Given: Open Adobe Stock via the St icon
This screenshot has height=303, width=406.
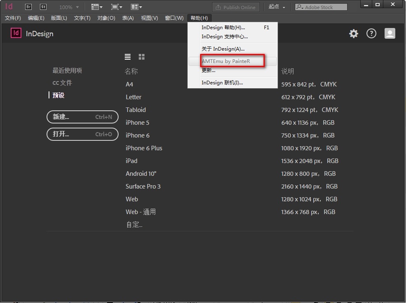Looking at the screenshot, I should [x=43, y=7].
